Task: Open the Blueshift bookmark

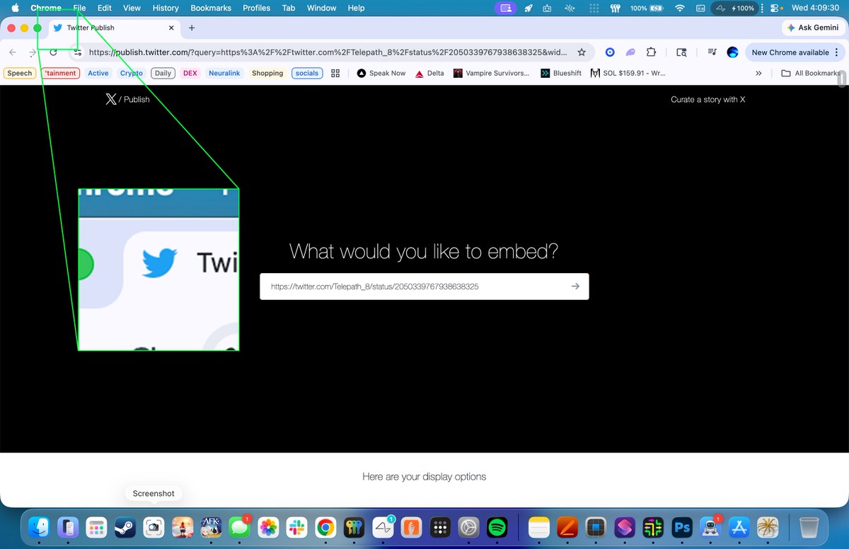Action: coord(561,73)
